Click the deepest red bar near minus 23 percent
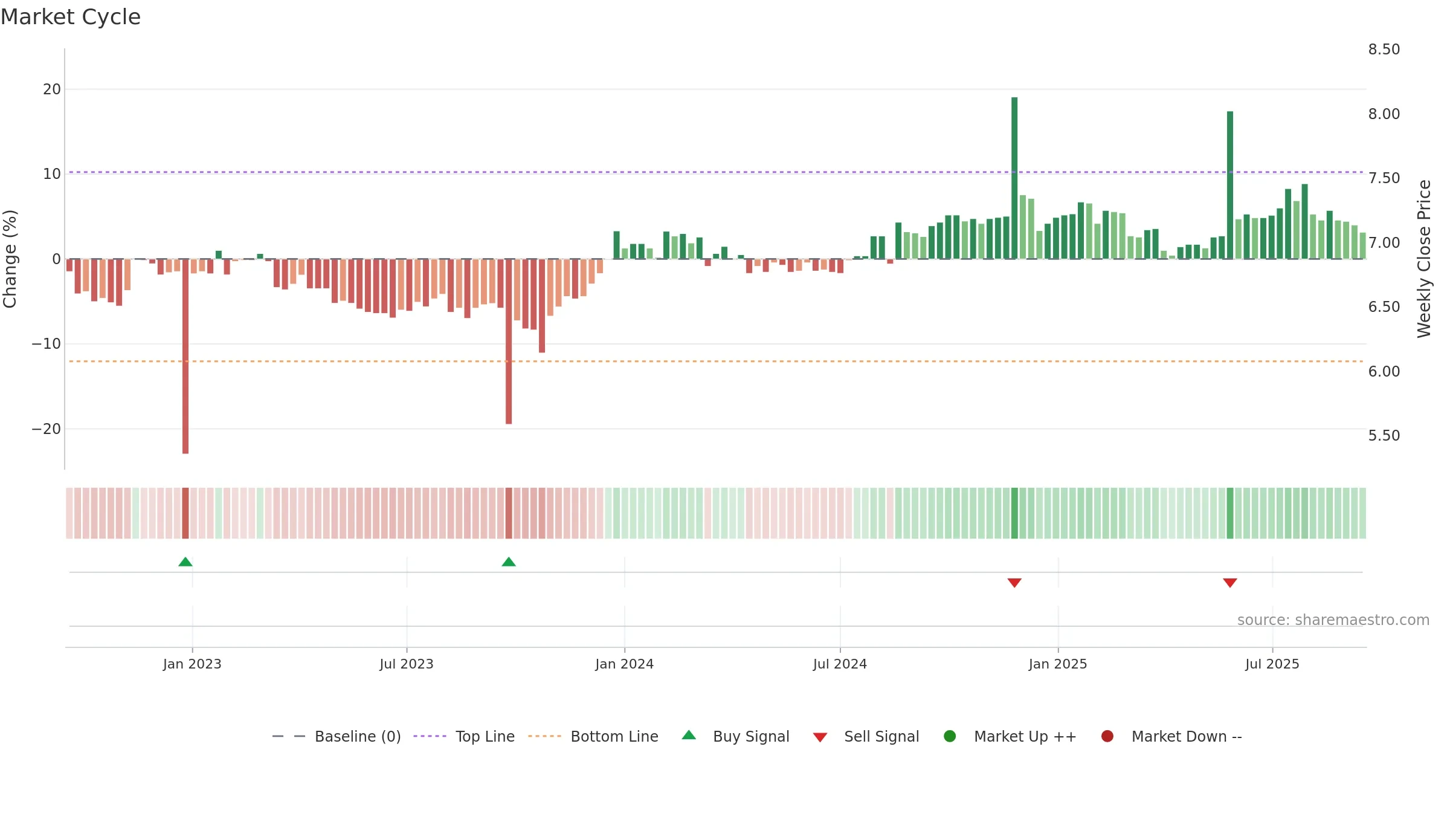This screenshot has width=1450, height=816. coord(185,357)
